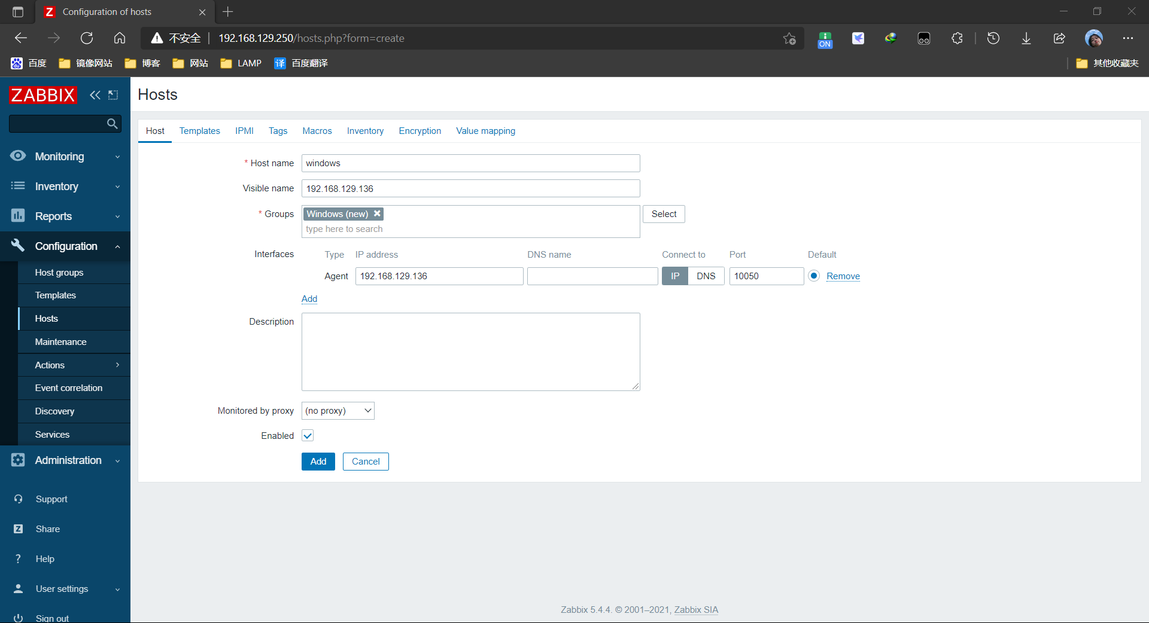Switch to the Templates tab
The image size is (1149, 623).
[x=200, y=131]
